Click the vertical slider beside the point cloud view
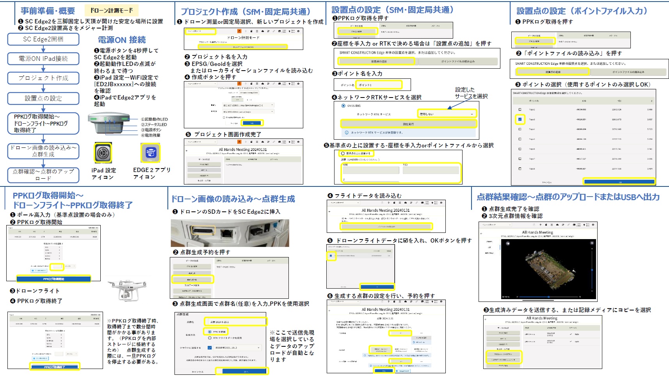Viewport: 669px width, 376px height. (x=592, y=270)
